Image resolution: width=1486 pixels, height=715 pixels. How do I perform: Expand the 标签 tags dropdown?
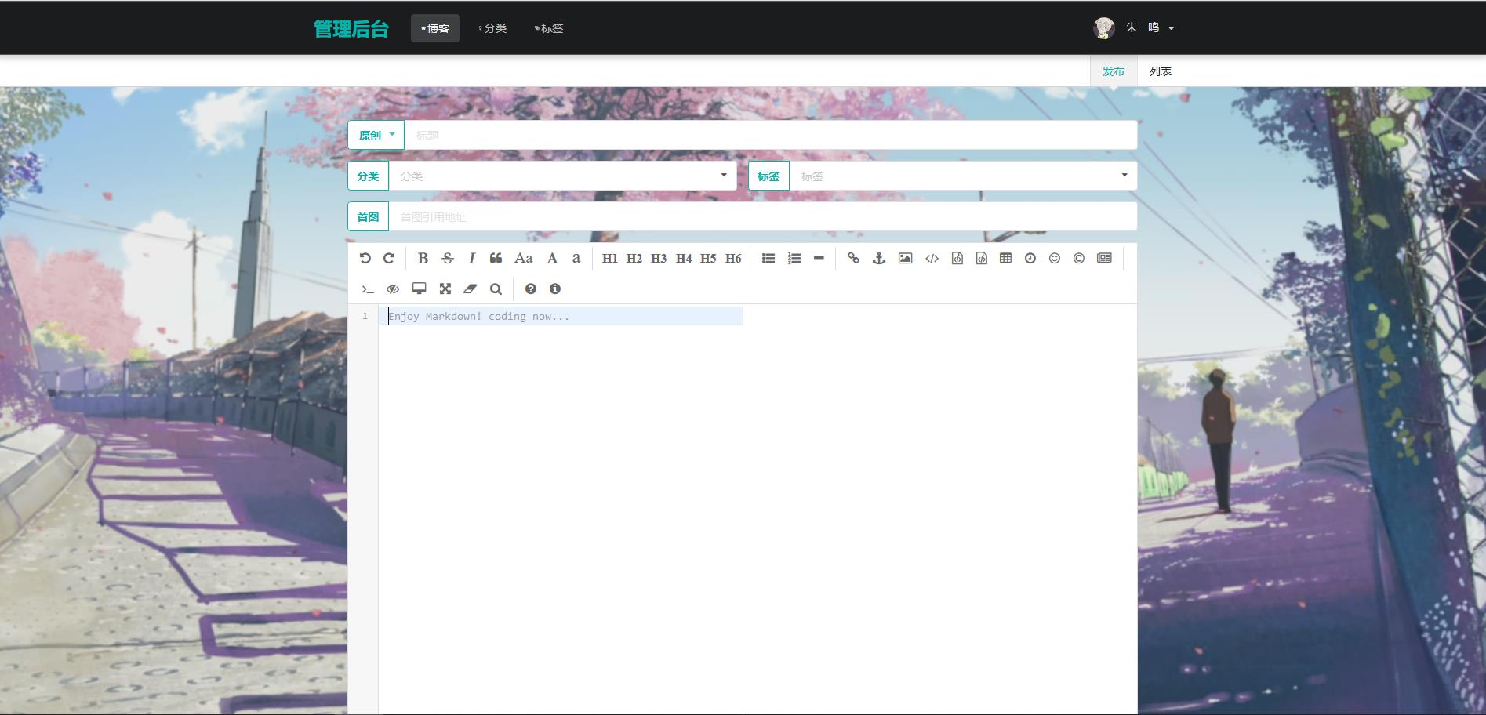click(x=962, y=176)
